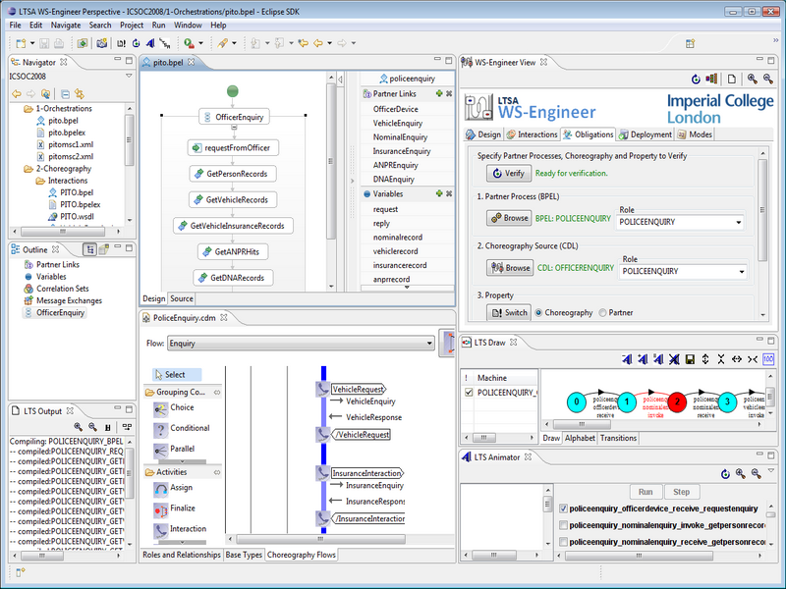
Task: Select the Partner radio button
Action: (x=602, y=312)
